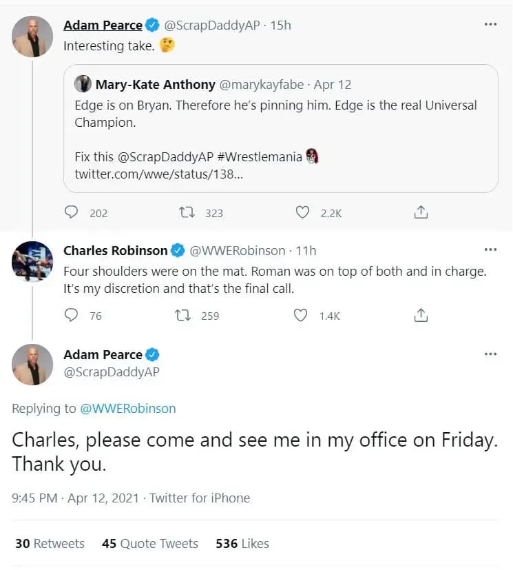Image resolution: width=513 pixels, height=570 pixels.
Task: Open Charles Robinson's profile picture
Action: [32, 262]
